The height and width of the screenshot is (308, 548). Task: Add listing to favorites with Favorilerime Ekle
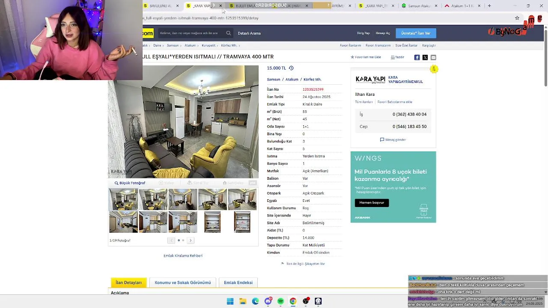point(366,57)
